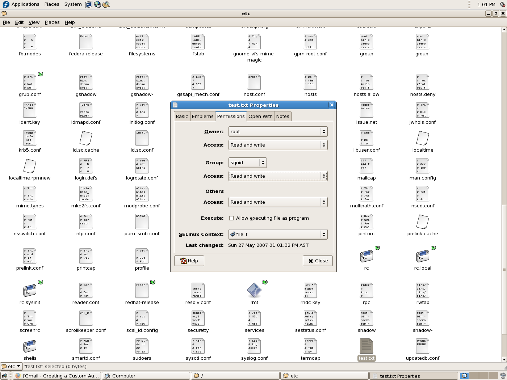Open the Places menu in the file manager
Viewport: 507px width, 380px height.
(x=52, y=22)
